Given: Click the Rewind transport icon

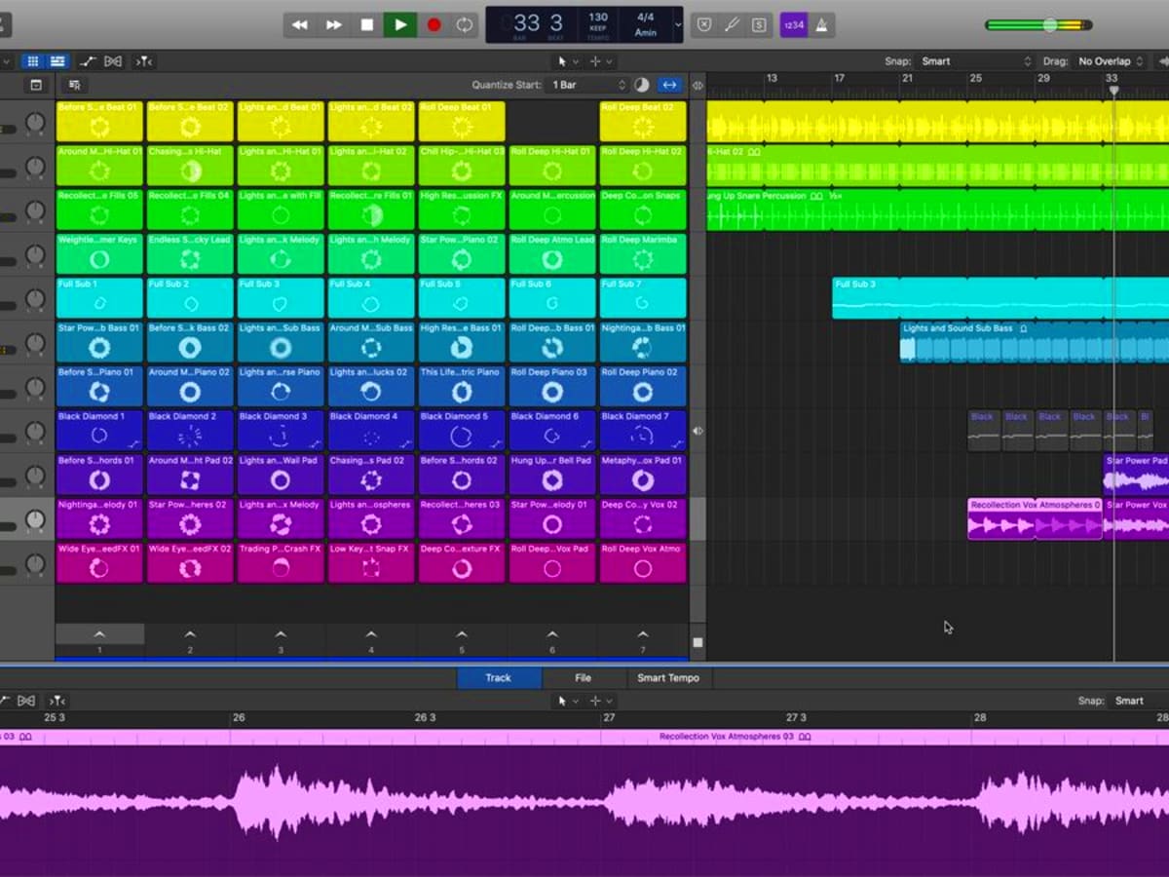Looking at the screenshot, I should click(x=300, y=24).
